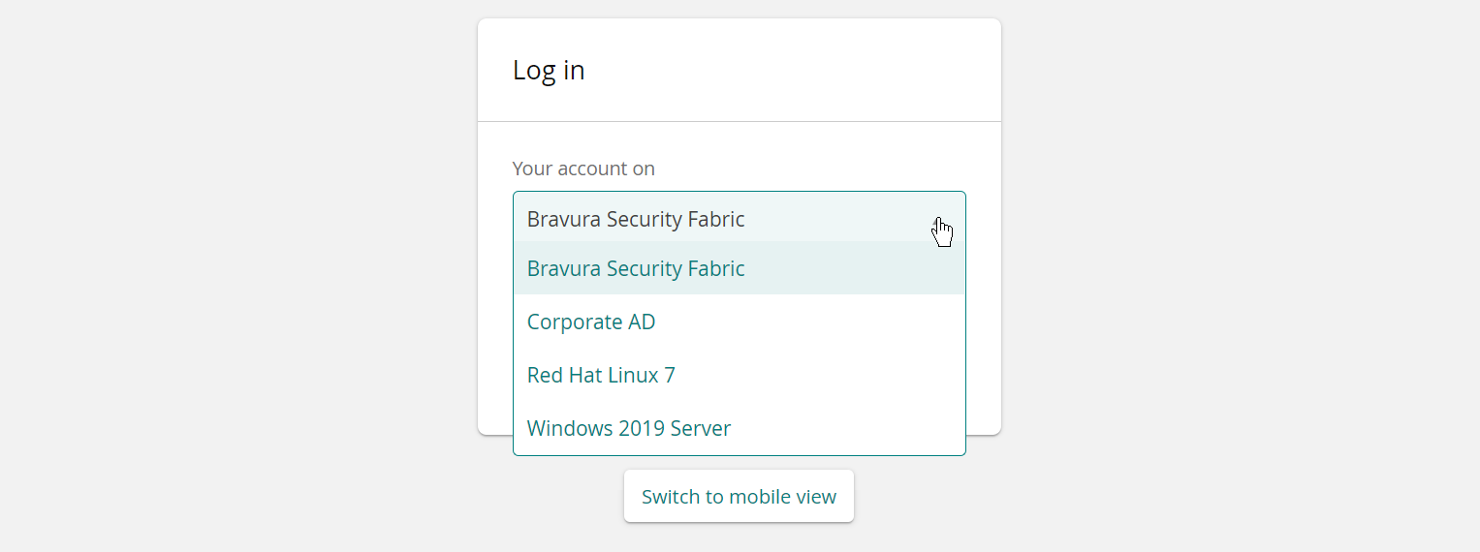
Task: Click the 'Your account on' combo box field
Action: [717, 219]
